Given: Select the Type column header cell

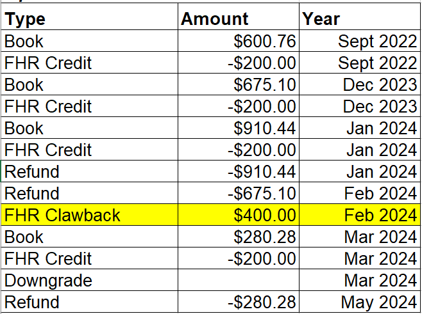Looking at the screenshot, I should [90, 19].
